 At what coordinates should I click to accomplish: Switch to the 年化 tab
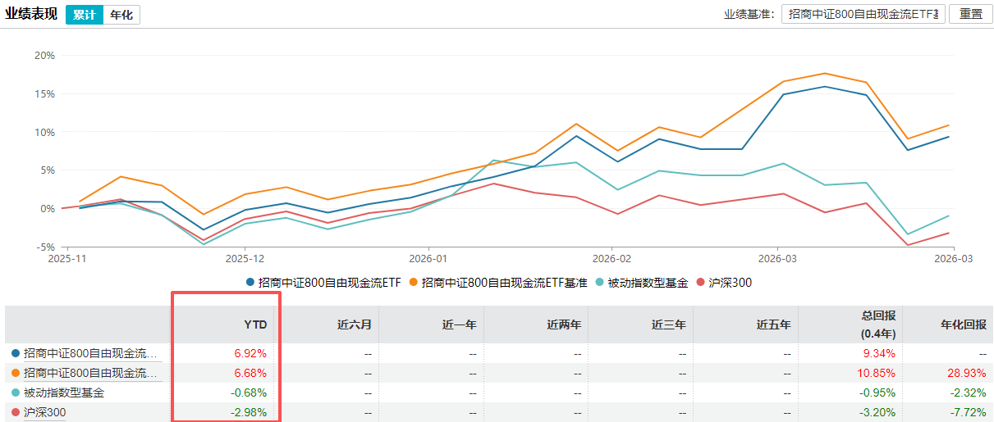click(x=121, y=15)
